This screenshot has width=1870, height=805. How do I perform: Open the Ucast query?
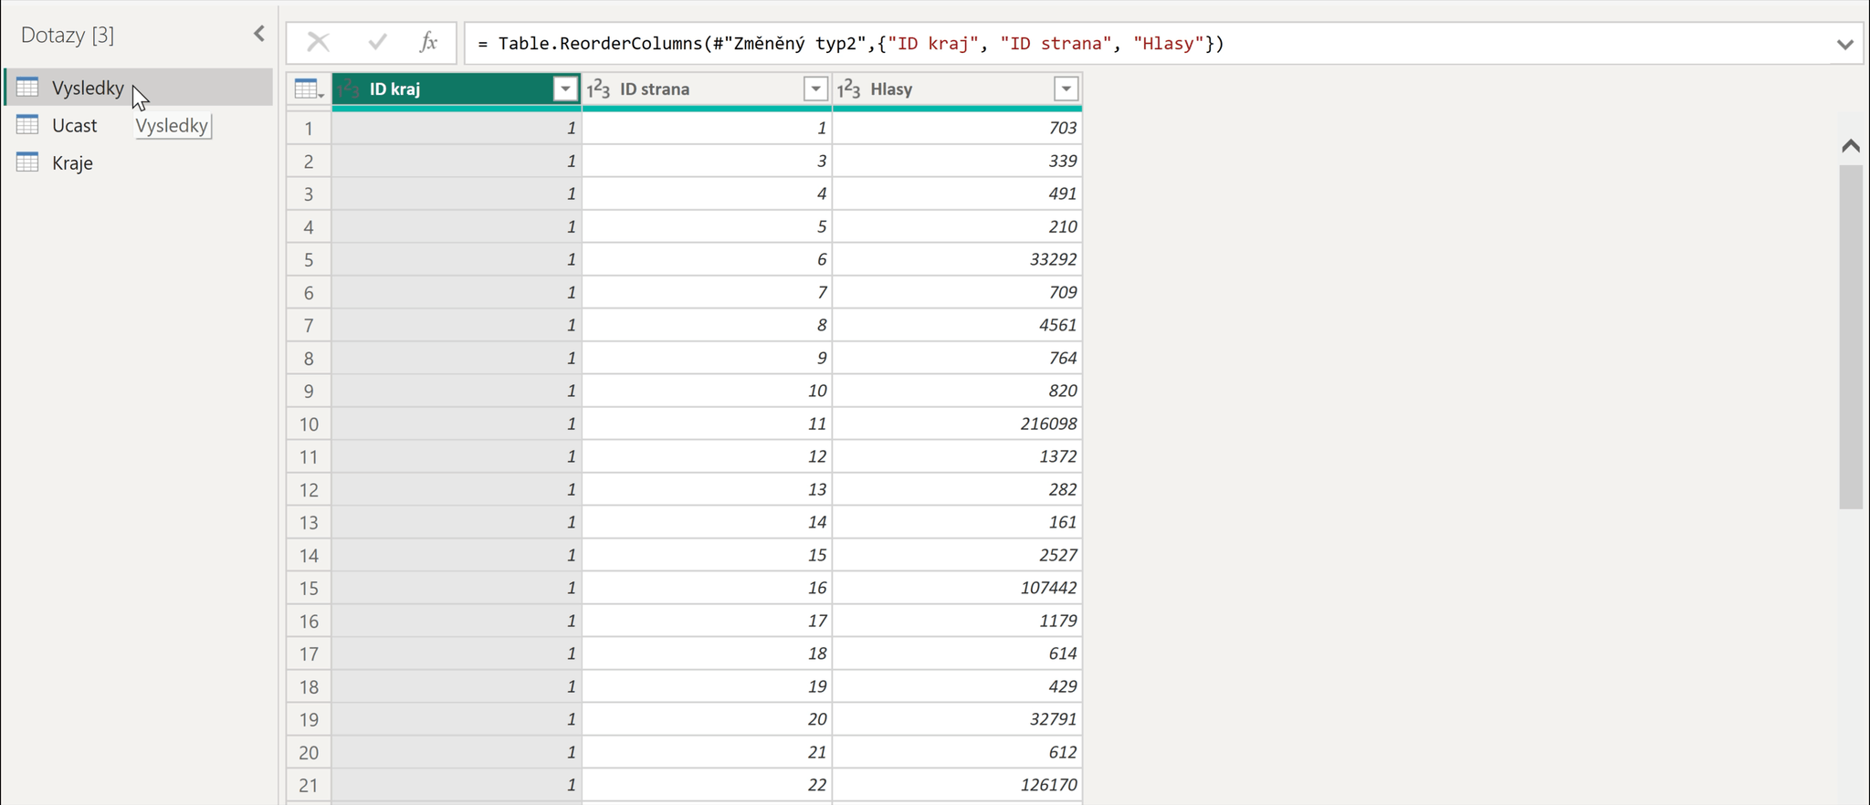(x=74, y=125)
